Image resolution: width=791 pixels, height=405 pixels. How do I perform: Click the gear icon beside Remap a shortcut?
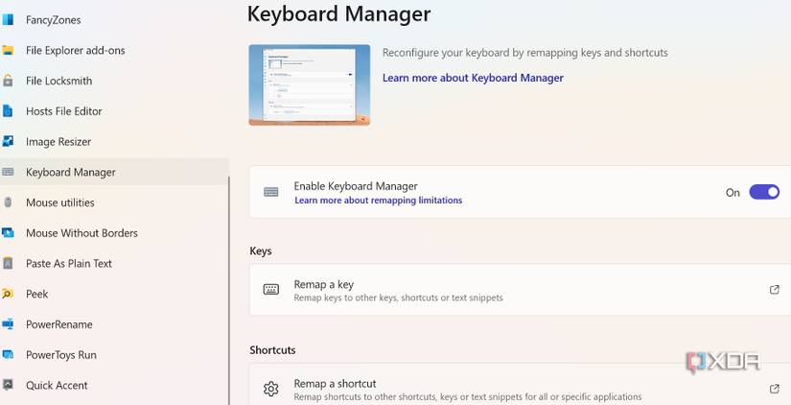[x=271, y=389]
